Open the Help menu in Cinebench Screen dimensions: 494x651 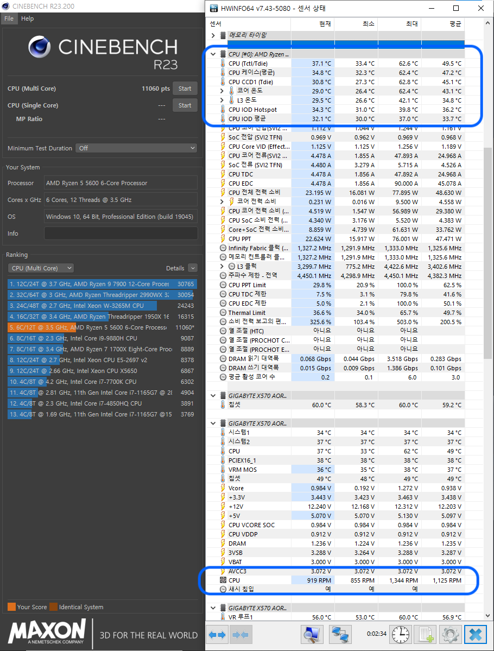click(27, 18)
